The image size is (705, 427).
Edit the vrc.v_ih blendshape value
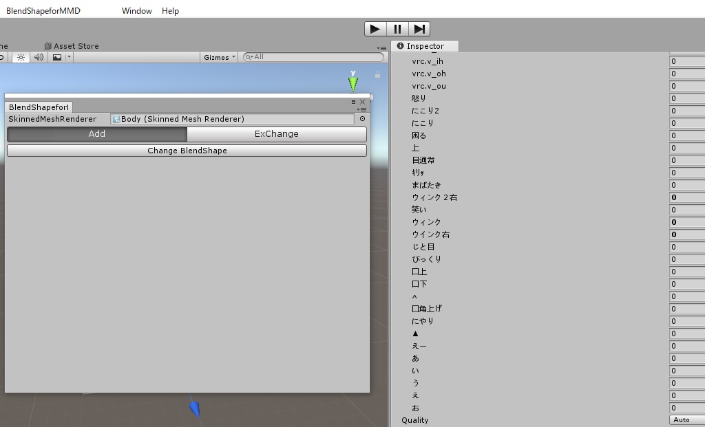687,61
